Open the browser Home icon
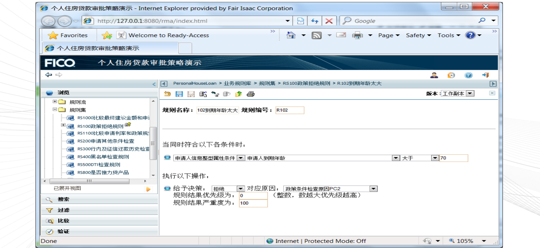The width and height of the screenshot is (540, 248). pyautogui.click(x=291, y=35)
